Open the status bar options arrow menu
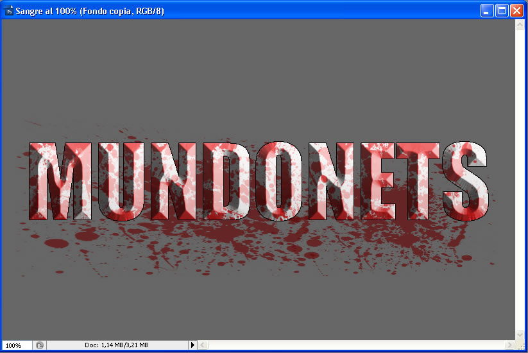The width and height of the screenshot is (528, 353). coord(192,345)
